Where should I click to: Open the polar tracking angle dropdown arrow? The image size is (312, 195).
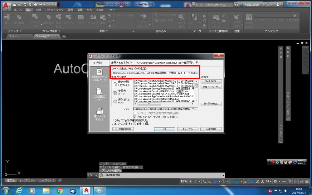point(219,181)
